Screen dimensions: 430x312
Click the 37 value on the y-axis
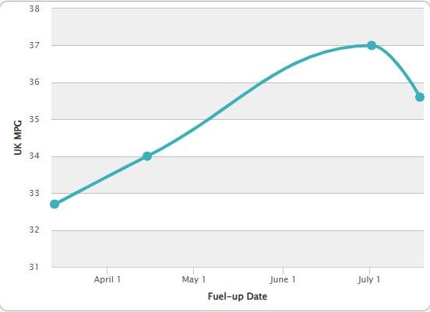point(34,45)
